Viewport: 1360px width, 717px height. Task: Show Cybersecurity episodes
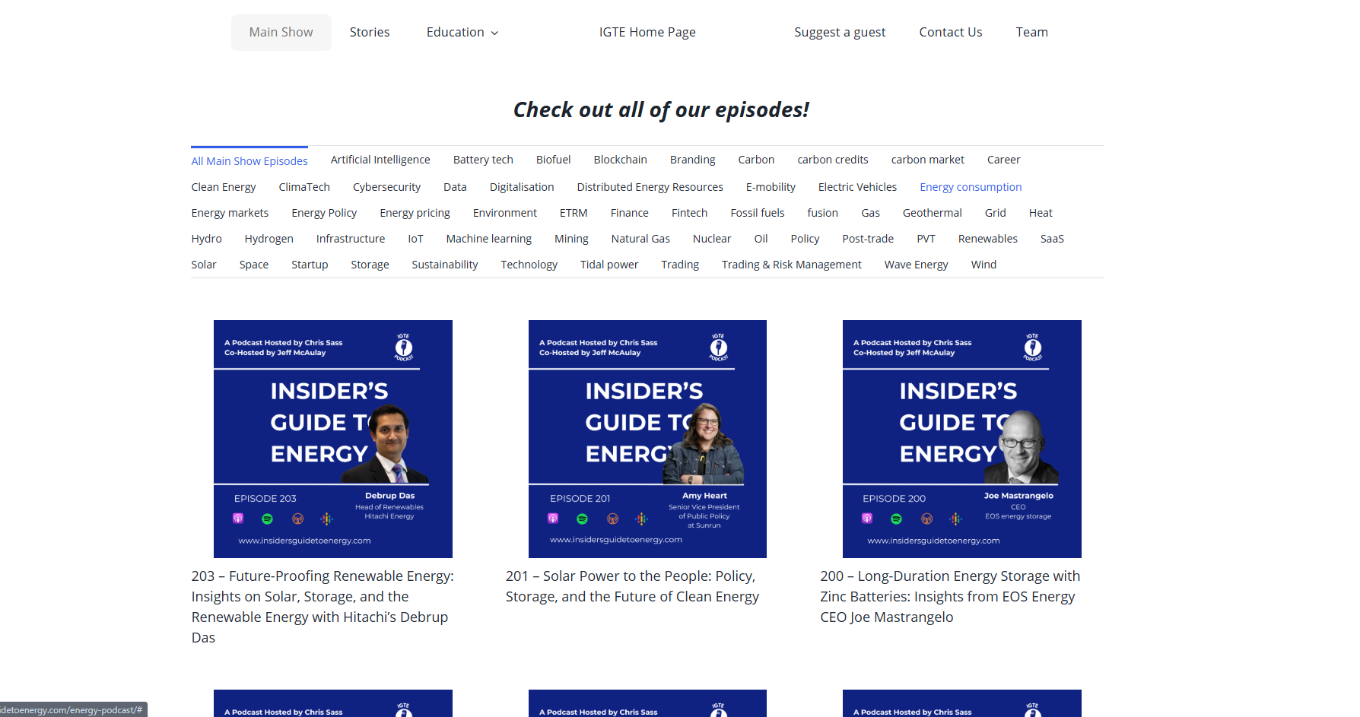(386, 187)
